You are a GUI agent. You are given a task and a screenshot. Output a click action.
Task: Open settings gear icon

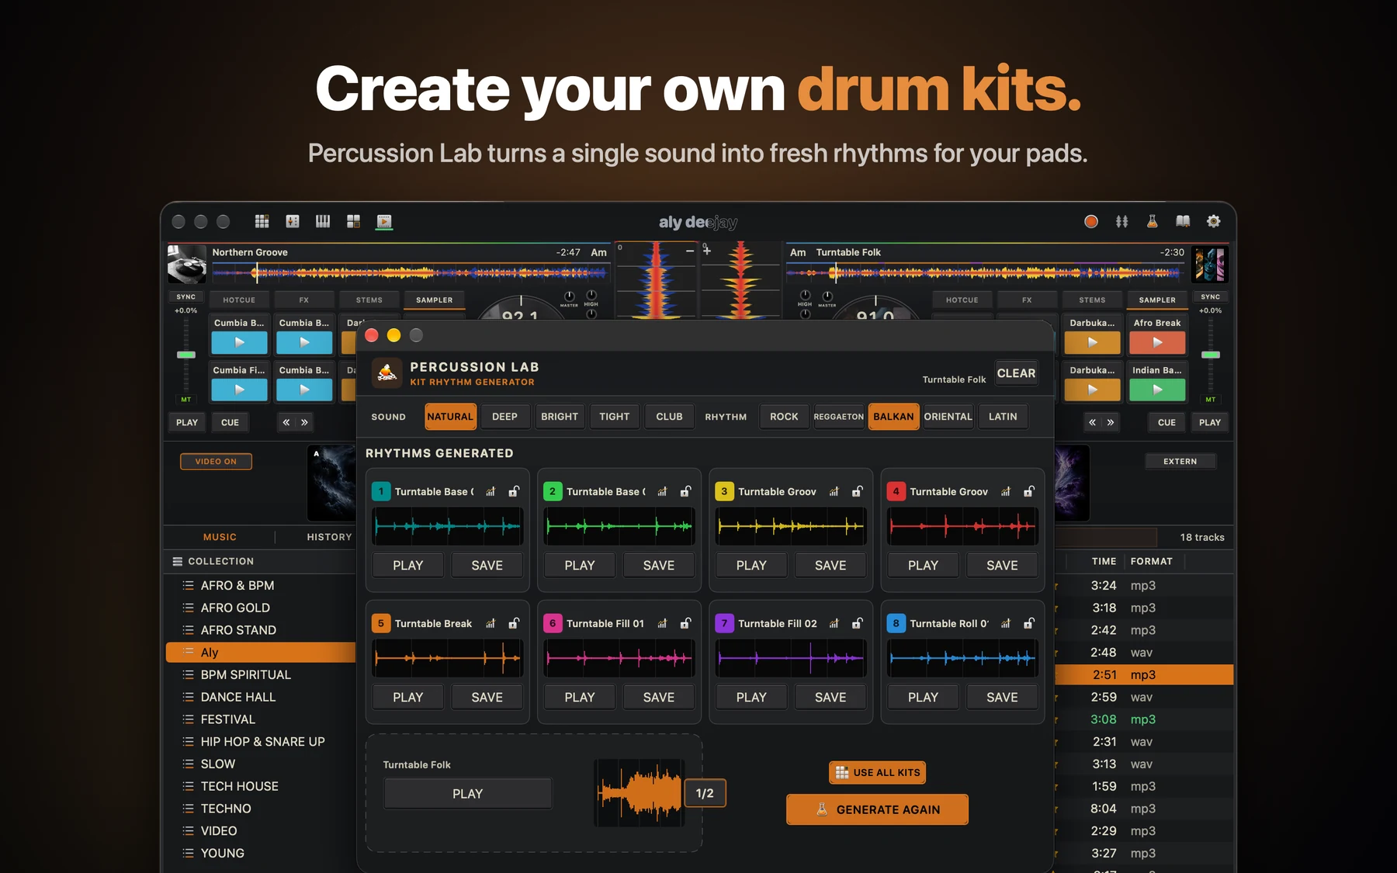click(1214, 222)
